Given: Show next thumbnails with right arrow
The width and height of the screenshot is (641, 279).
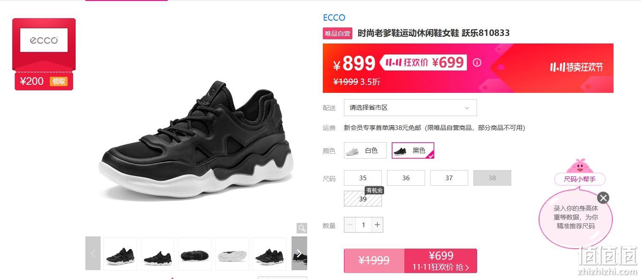Looking at the screenshot, I should coord(299,253).
